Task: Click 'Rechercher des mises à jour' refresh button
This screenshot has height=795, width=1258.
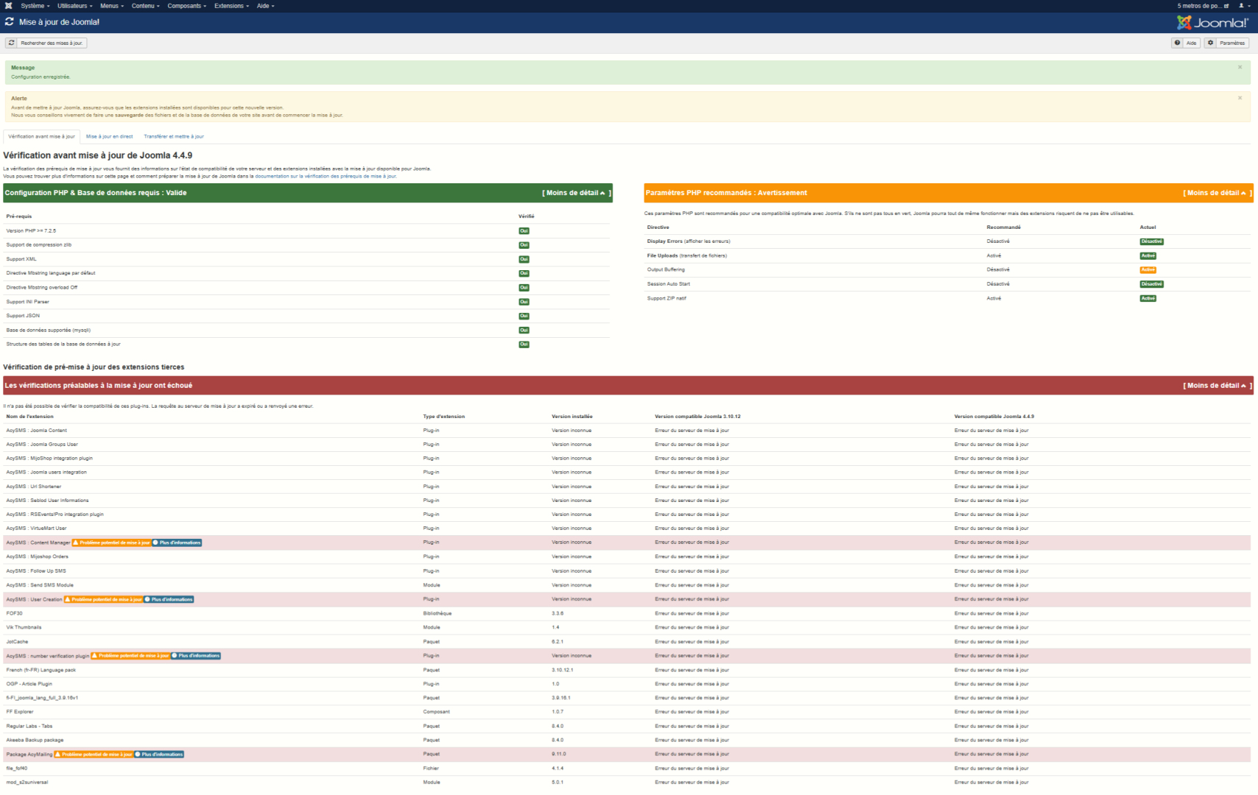Action: point(46,43)
